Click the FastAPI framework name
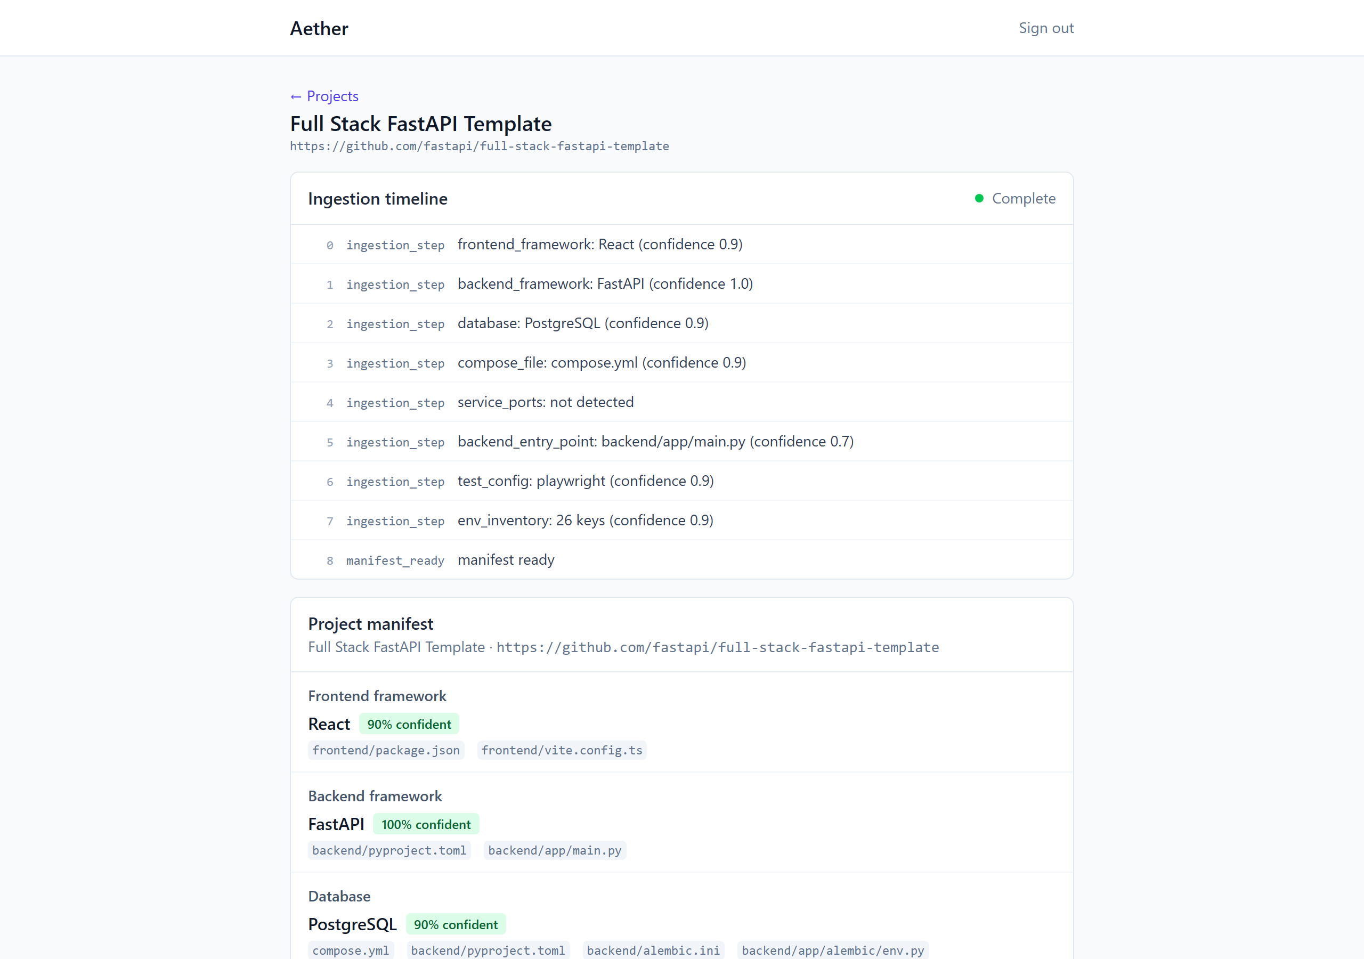This screenshot has height=959, width=1364. 336,824
